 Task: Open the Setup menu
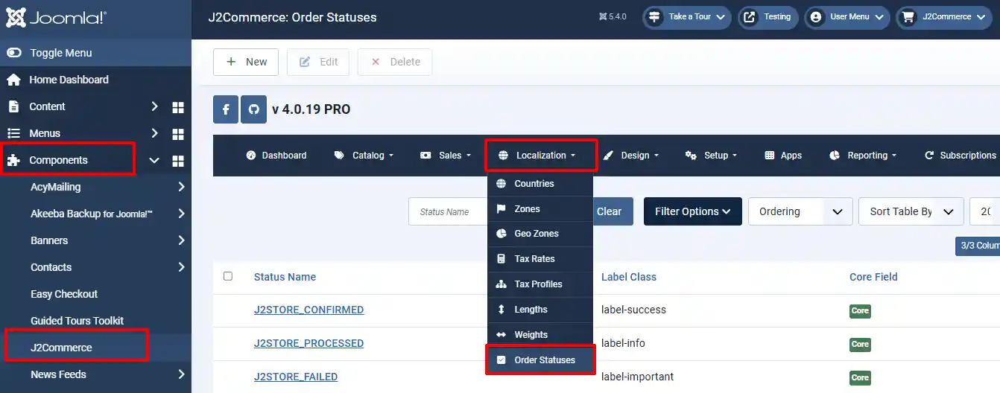click(711, 156)
